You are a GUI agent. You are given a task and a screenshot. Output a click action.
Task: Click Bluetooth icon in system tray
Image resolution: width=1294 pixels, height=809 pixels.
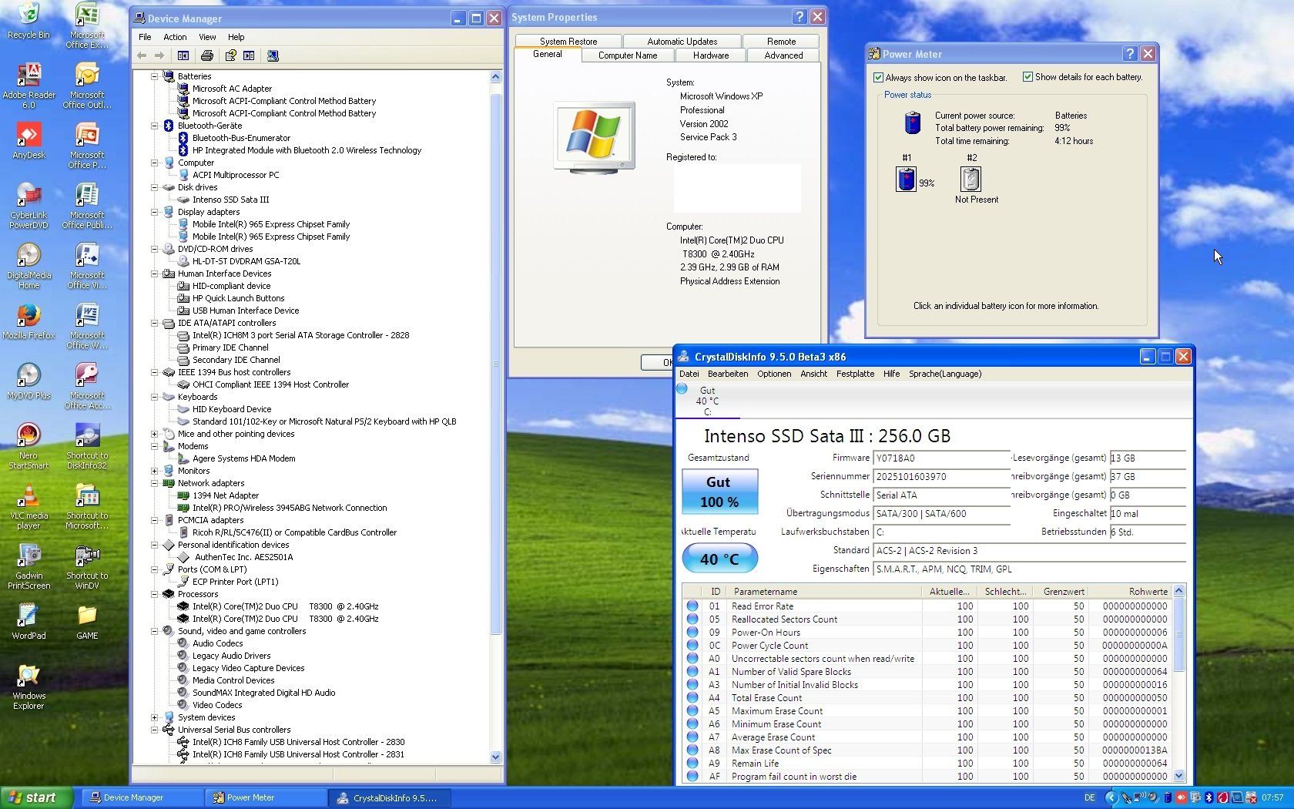1209,797
